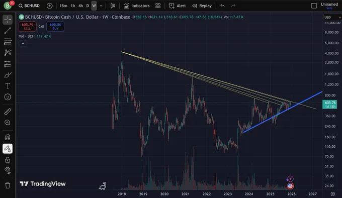This screenshot has height=198, width=342.
Task: Open Fibonacci and Gann tools
Action: click(x=8, y=42)
